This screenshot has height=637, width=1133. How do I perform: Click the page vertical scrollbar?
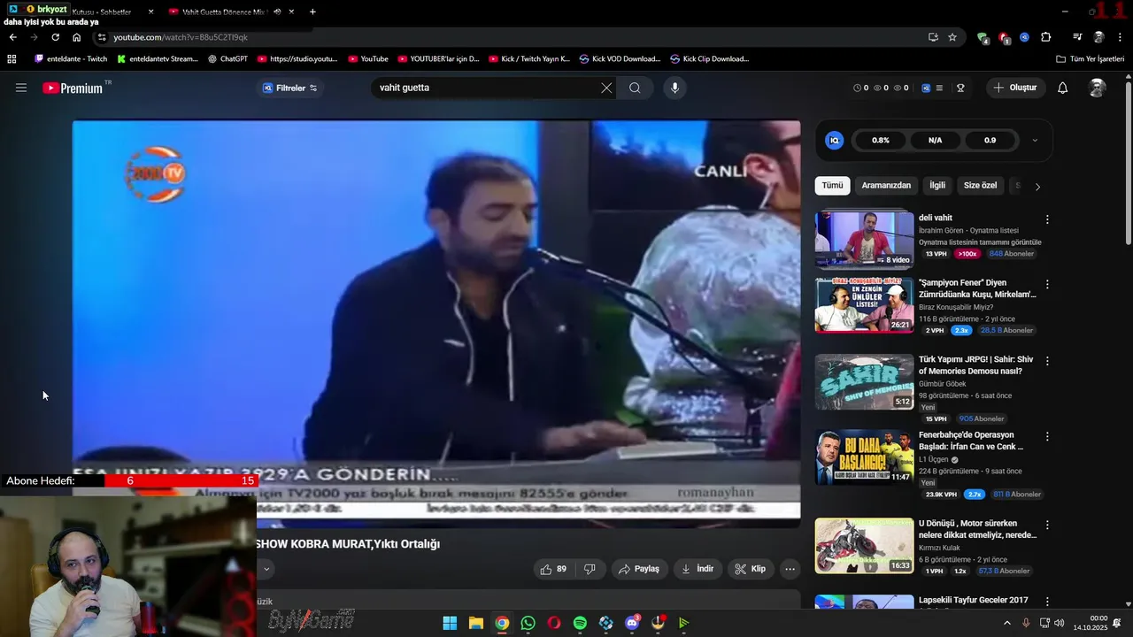pyautogui.click(x=1128, y=164)
